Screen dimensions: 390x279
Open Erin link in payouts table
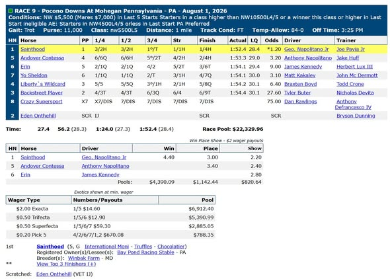pyautogui.click(x=25, y=175)
